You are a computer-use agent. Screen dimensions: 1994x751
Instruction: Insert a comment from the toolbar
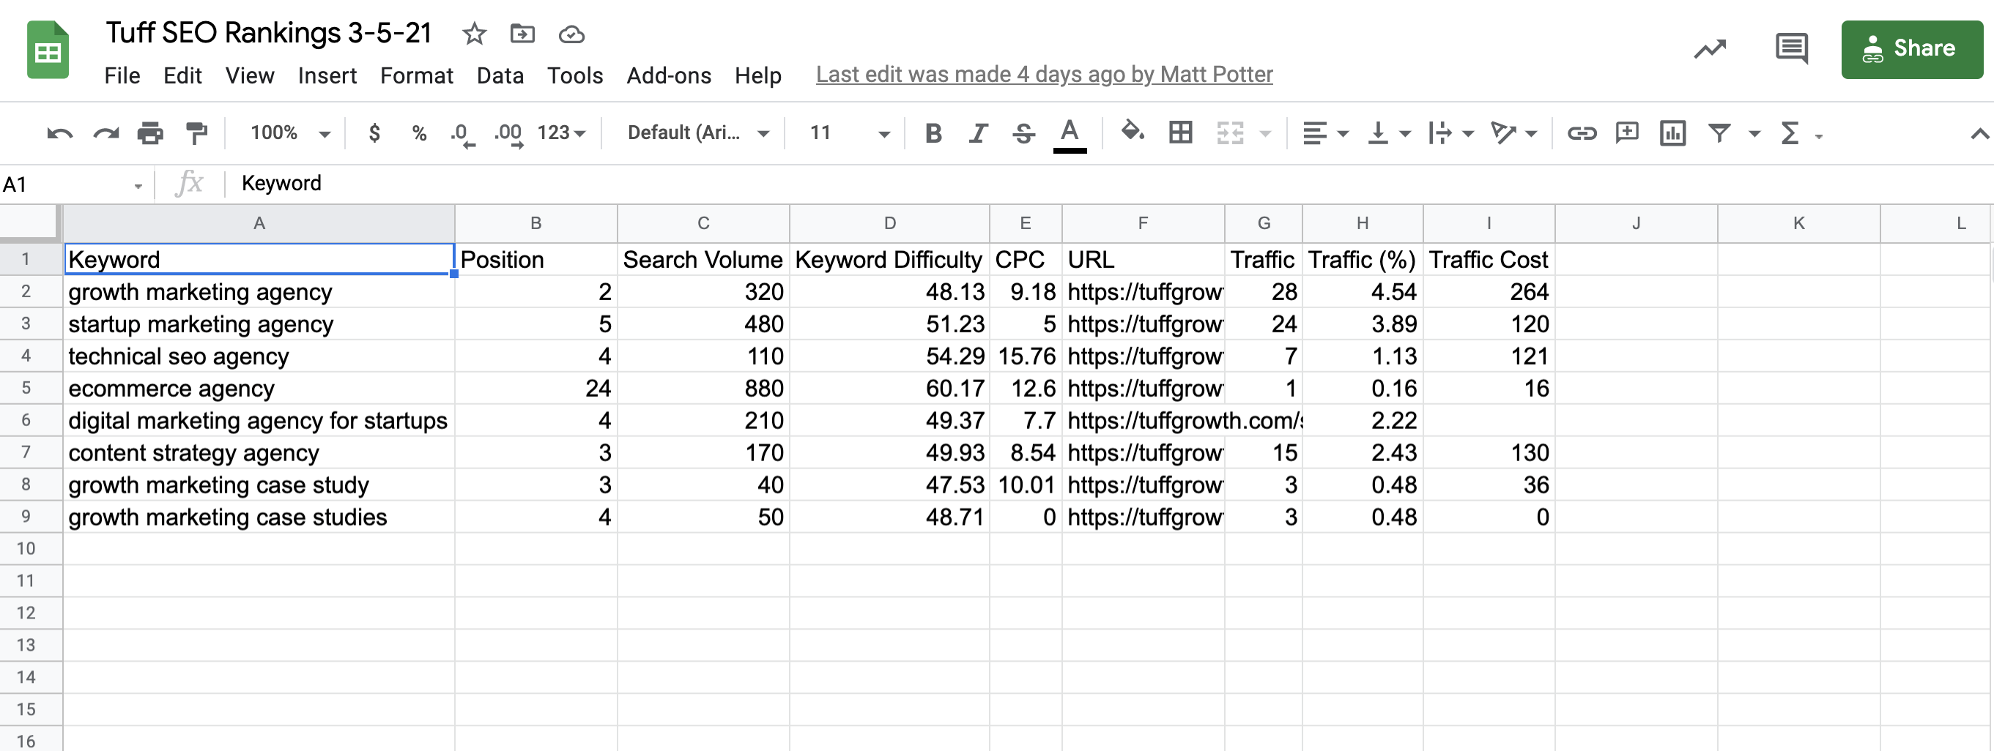point(1627,132)
